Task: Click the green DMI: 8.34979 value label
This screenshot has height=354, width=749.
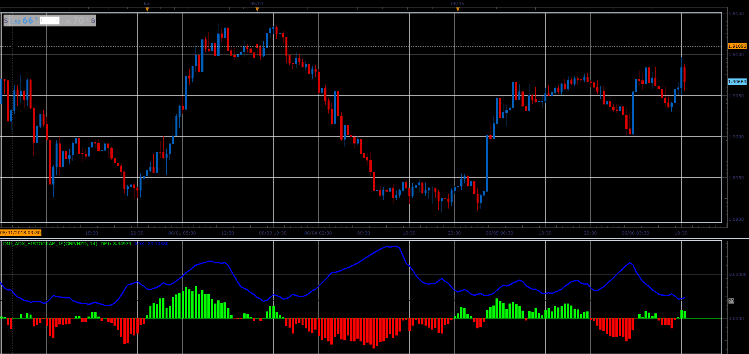Action: pos(116,244)
